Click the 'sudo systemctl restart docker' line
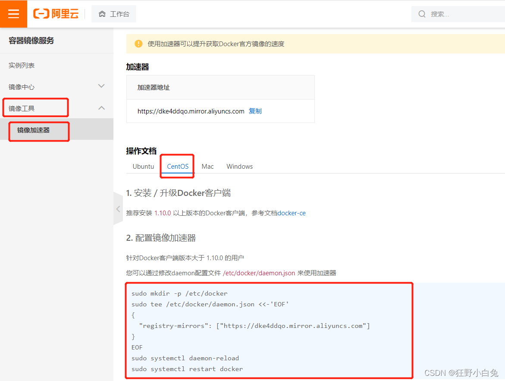Image resolution: width=505 pixels, height=381 pixels. (187, 369)
